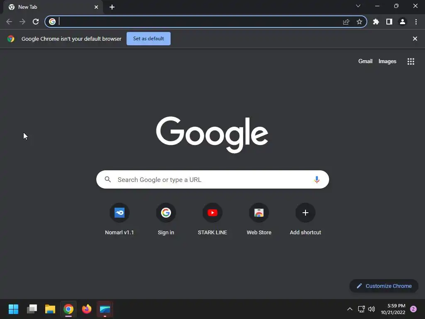Open a new tab with plus button
This screenshot has height=319, width=425.
coord(112,7)
